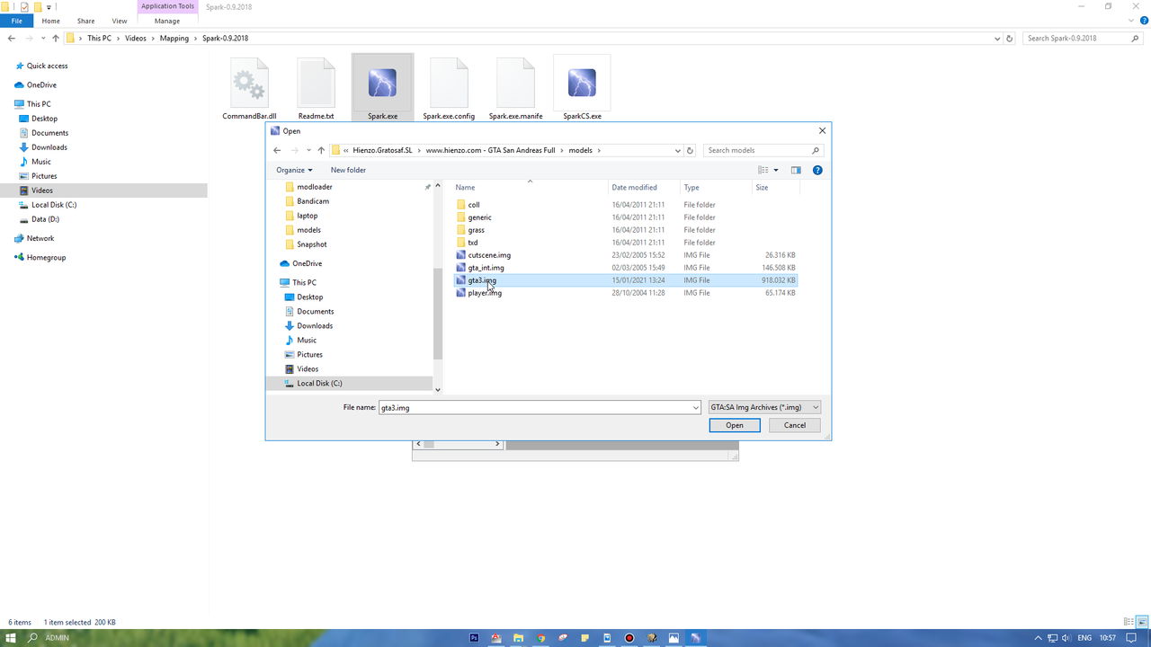Screen dimensions: 1151x647
Task: Go back in the Open dialog navigation
Action: coord(277,150)
